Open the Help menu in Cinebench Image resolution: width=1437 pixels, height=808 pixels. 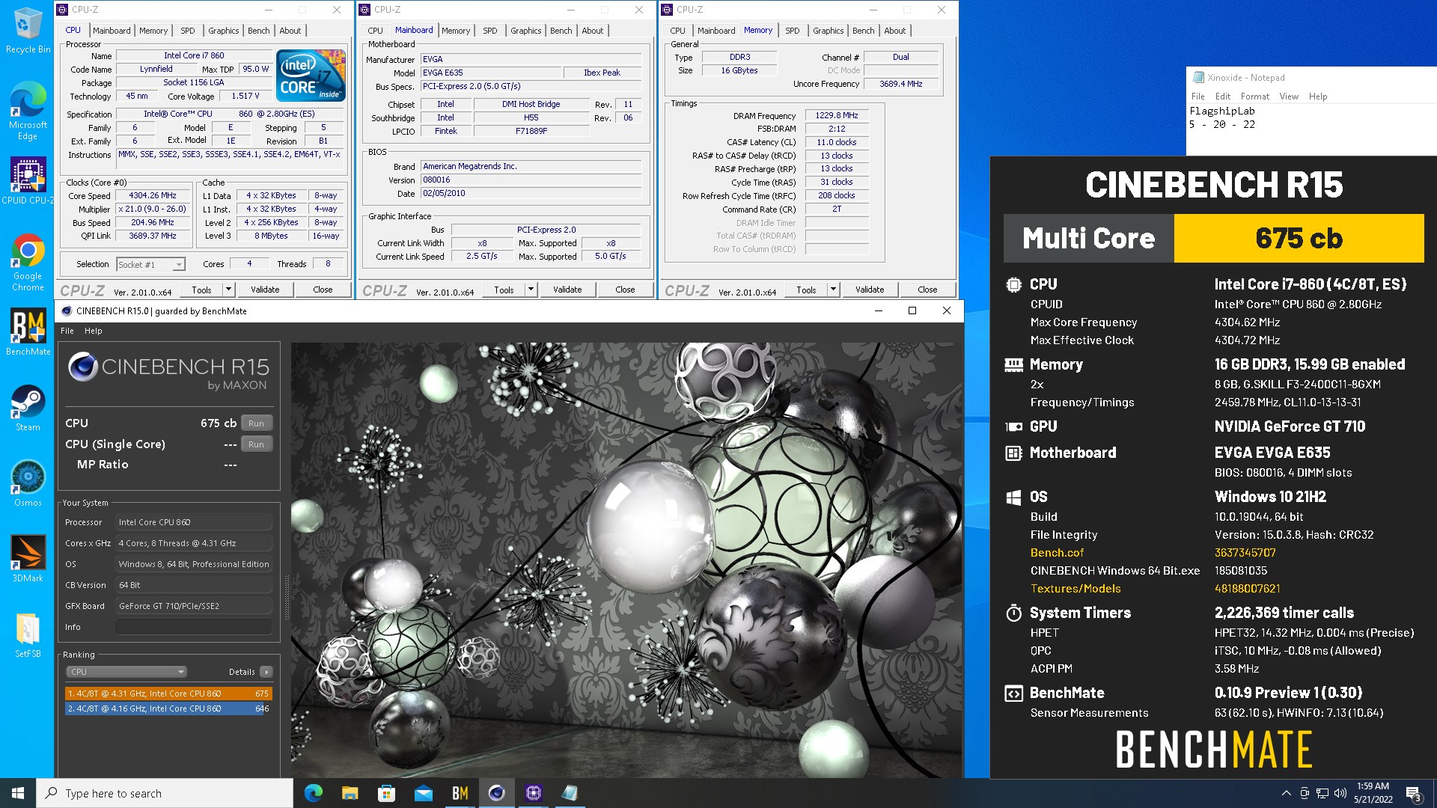point(94,331)
